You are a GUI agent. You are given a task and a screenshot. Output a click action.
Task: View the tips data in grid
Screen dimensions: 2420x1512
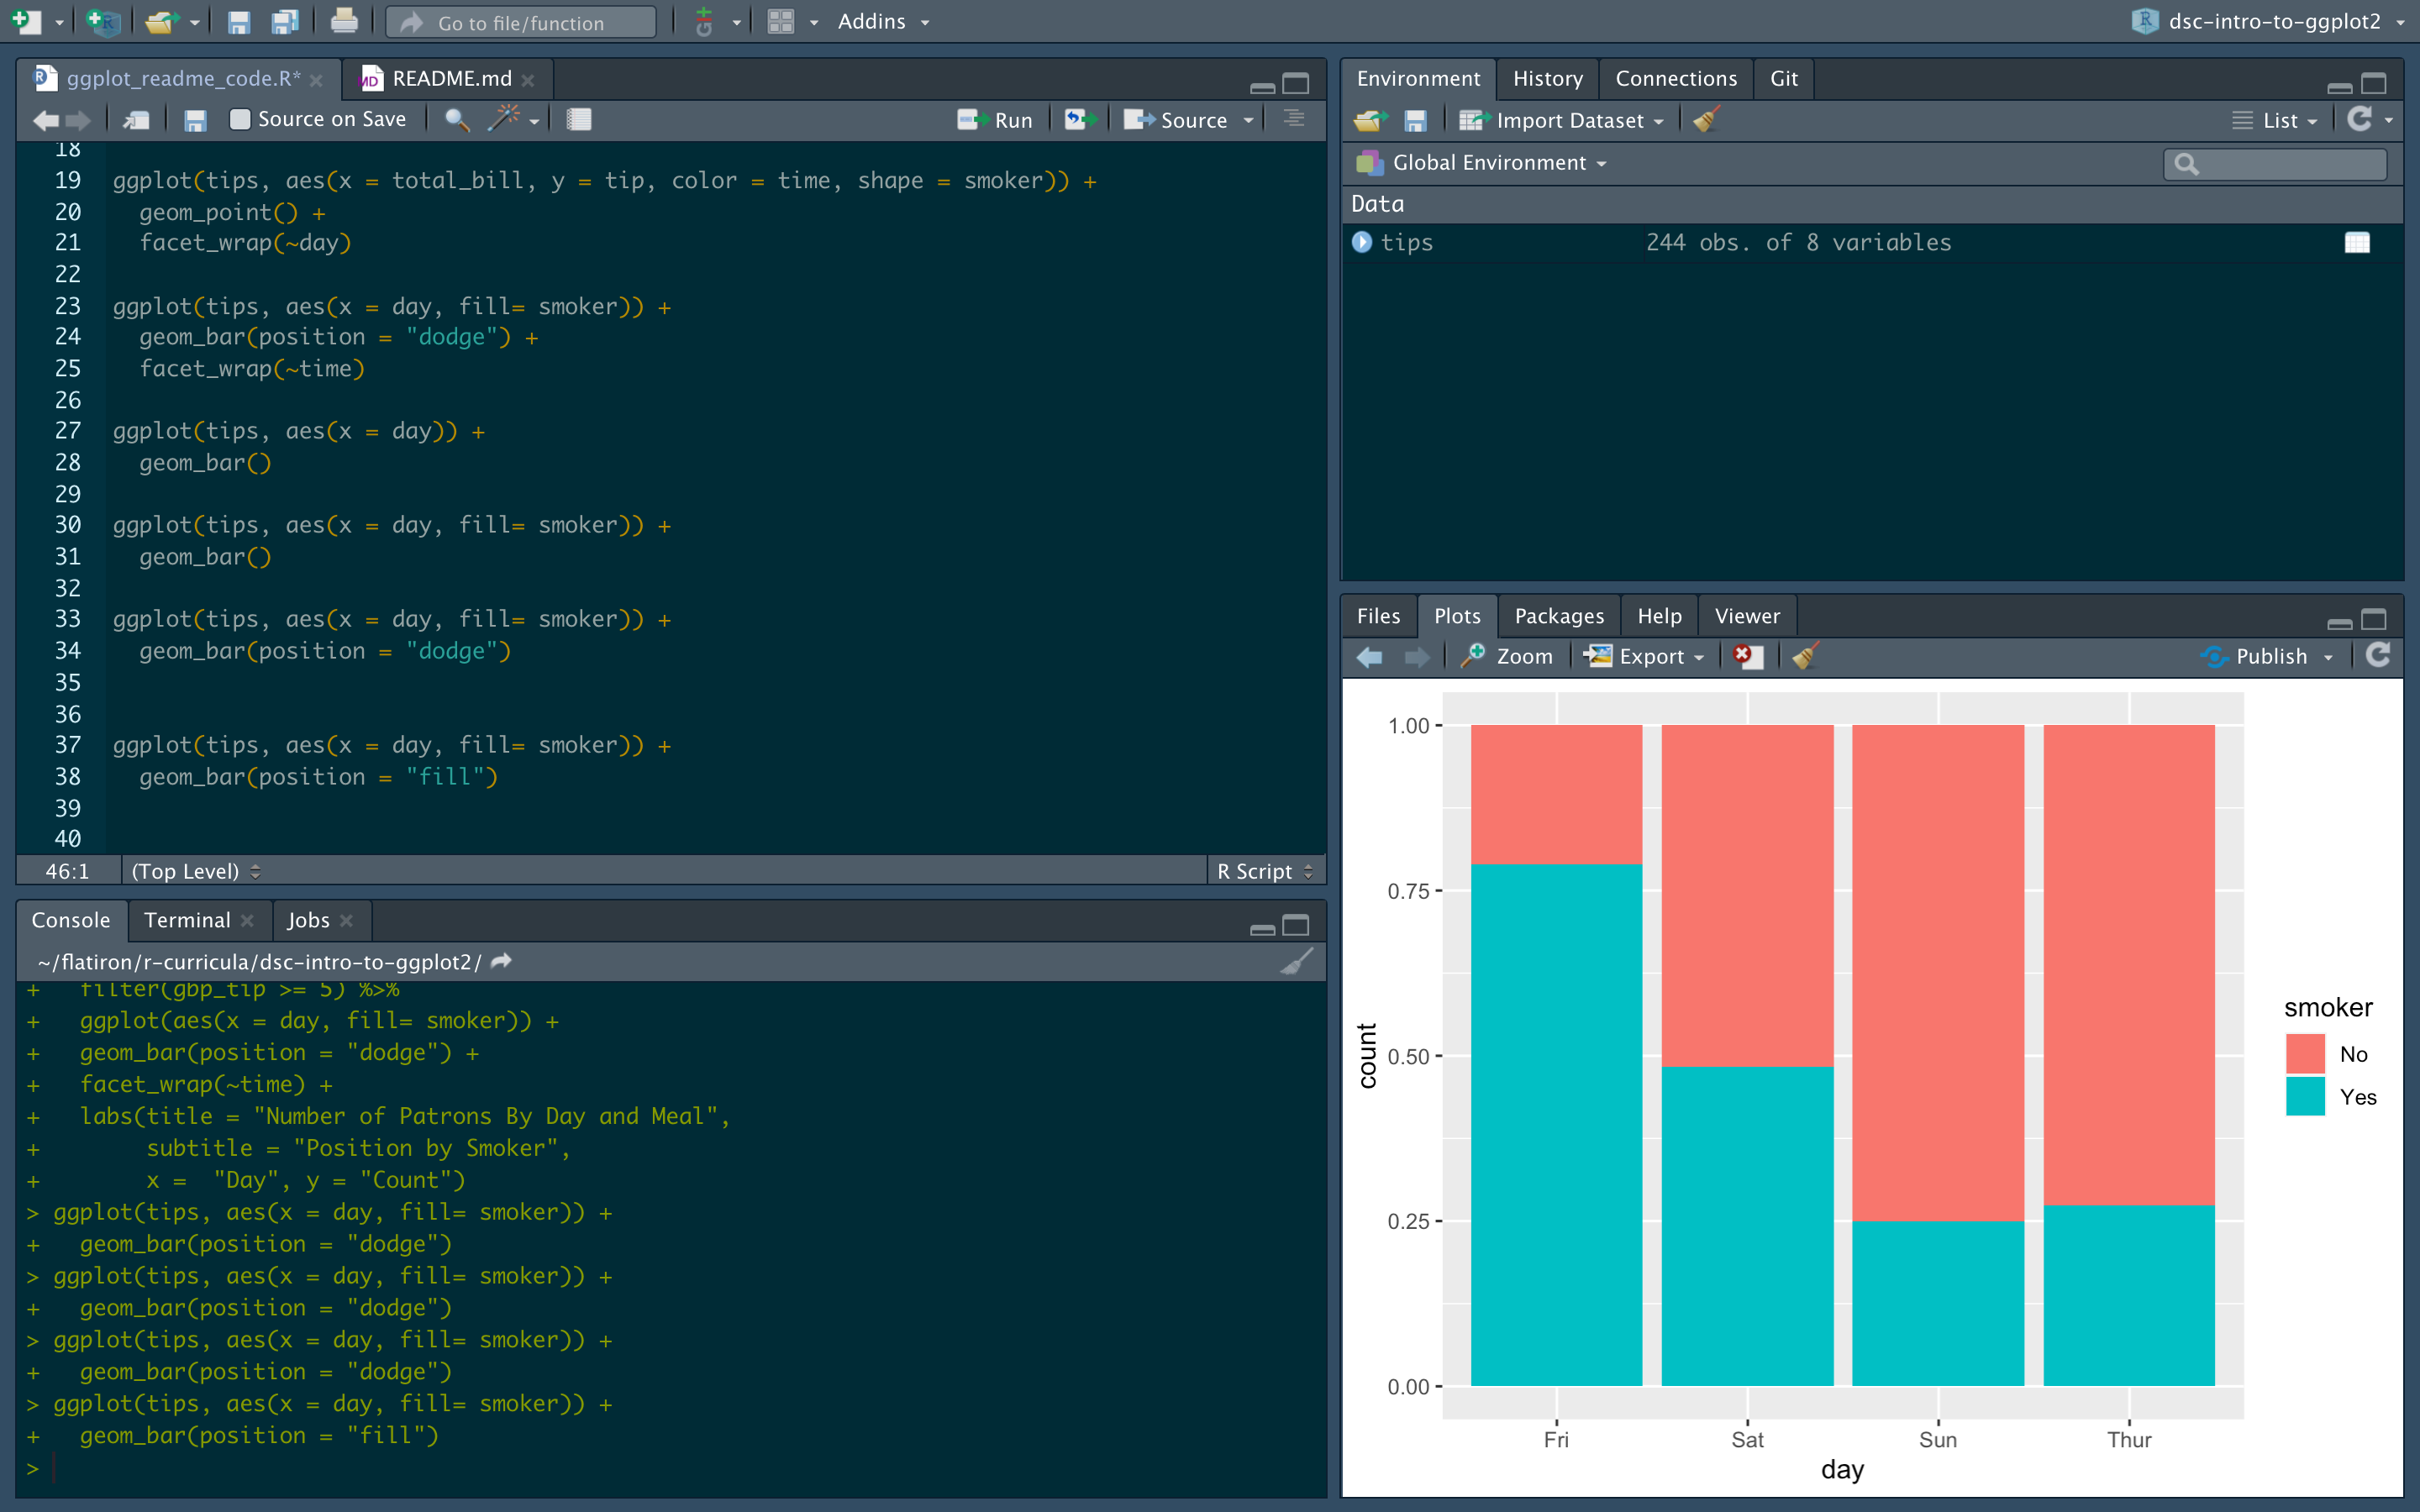[2356, 243]
